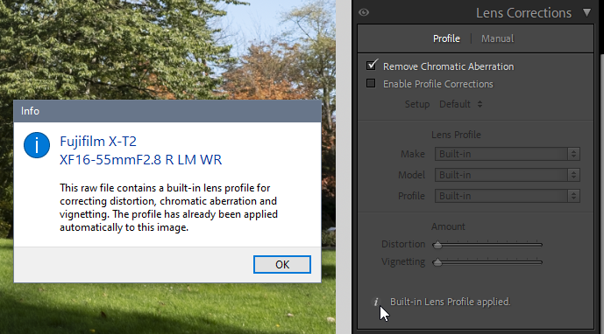This screenshot has width=604, height=334.
Task: Adjust the Distortion amount slider
Action: (x=487, y=245)
